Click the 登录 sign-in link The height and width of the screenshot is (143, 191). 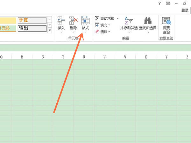[185, 10]
